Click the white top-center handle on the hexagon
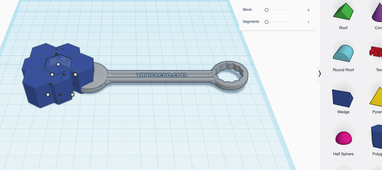382x170 pixels. pos(58,64)
